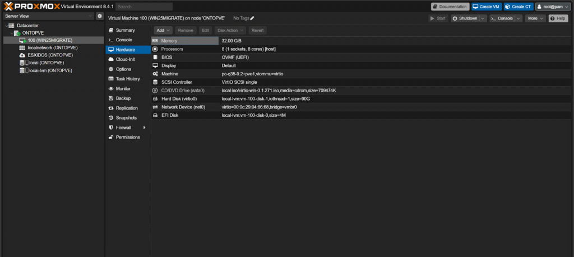This screenshot has width=574, height=257.
Task: Click the Start VM button
Action: coord(438,18)
